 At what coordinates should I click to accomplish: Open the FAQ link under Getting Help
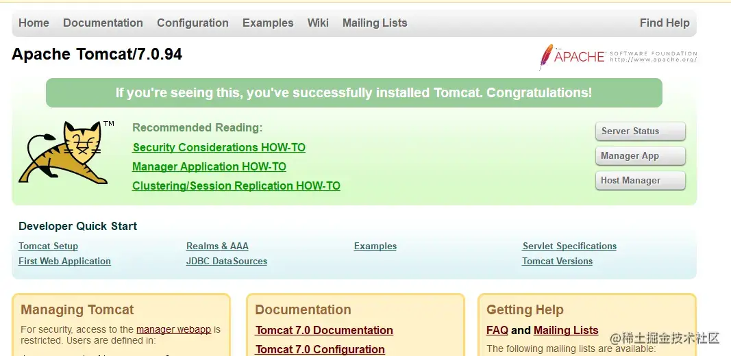point(497,331)
